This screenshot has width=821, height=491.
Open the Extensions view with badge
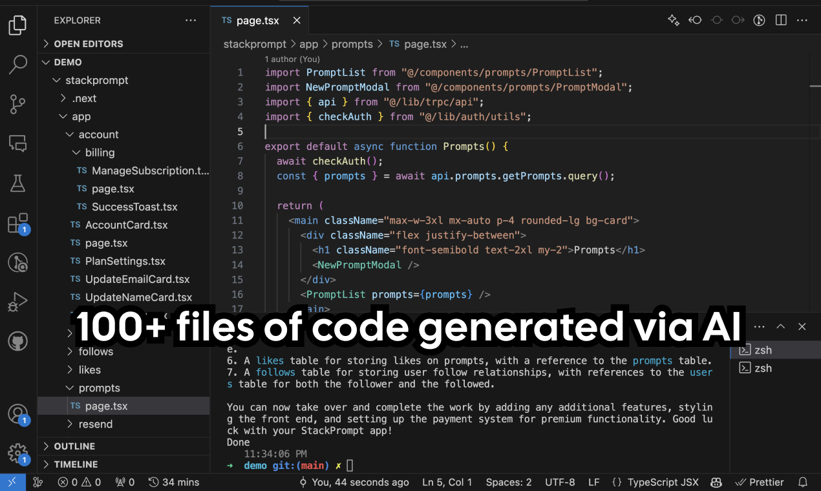pos(17,224)
